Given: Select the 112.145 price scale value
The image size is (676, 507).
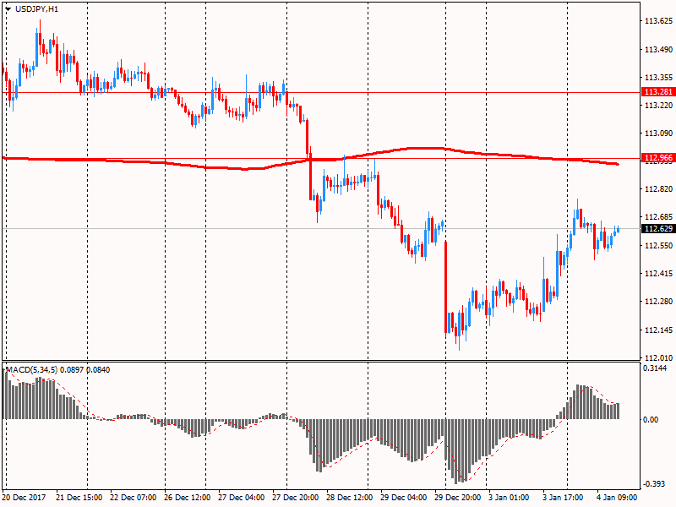Looking at the screenshot, I should pos(658,330).
